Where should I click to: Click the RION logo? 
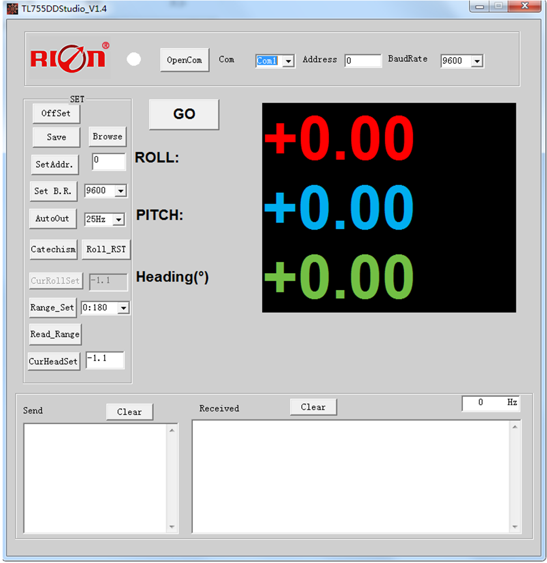click(69, 58)
